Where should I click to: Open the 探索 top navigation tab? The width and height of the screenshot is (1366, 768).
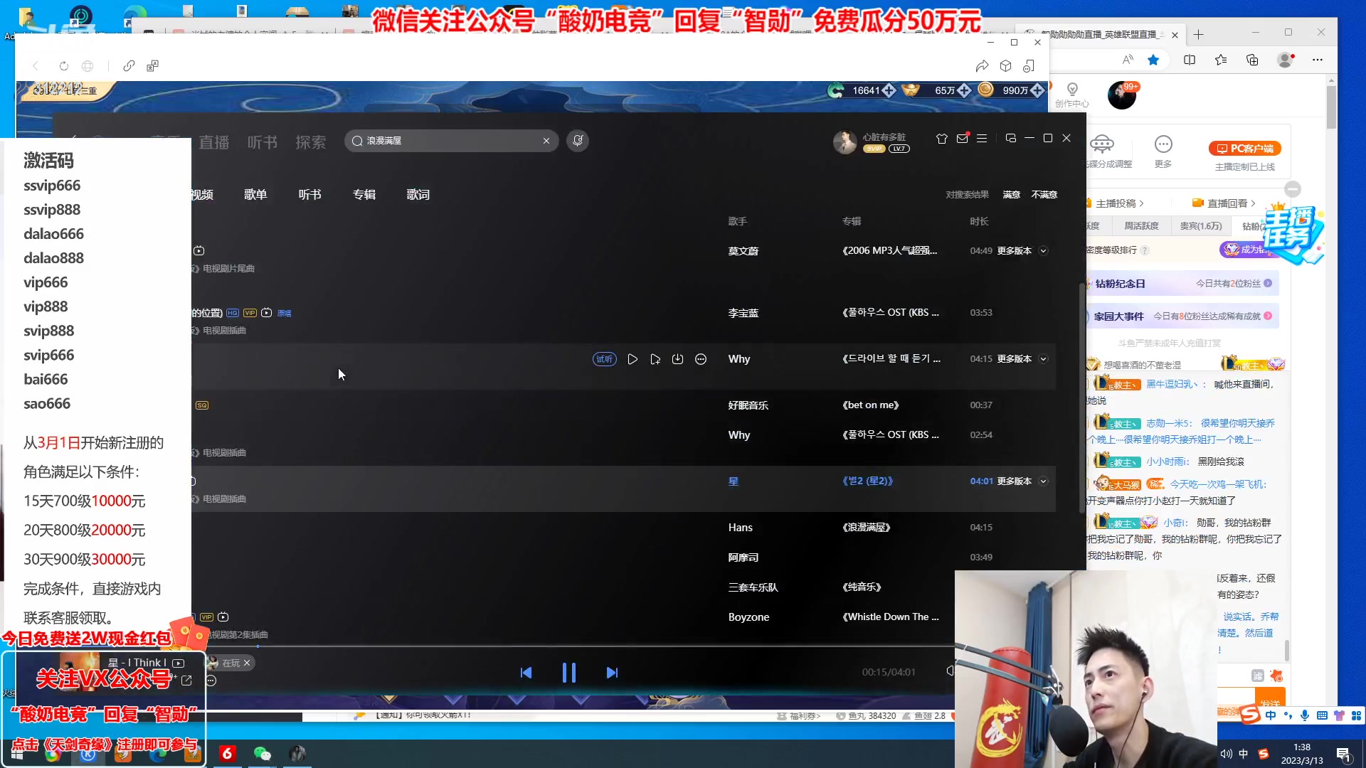click(311, 142)
